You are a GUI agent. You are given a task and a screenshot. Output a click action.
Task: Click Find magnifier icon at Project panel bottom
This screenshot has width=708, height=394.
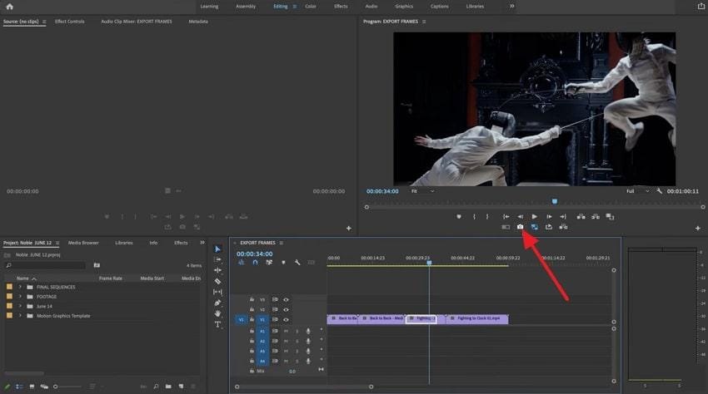tap(157, 387)
